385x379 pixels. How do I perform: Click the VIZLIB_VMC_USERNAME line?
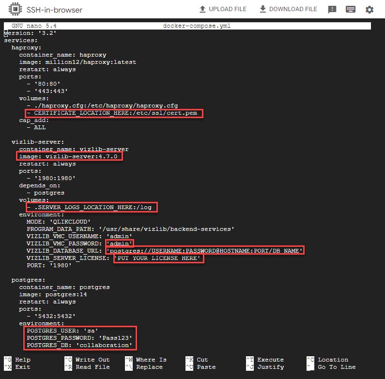79,236
